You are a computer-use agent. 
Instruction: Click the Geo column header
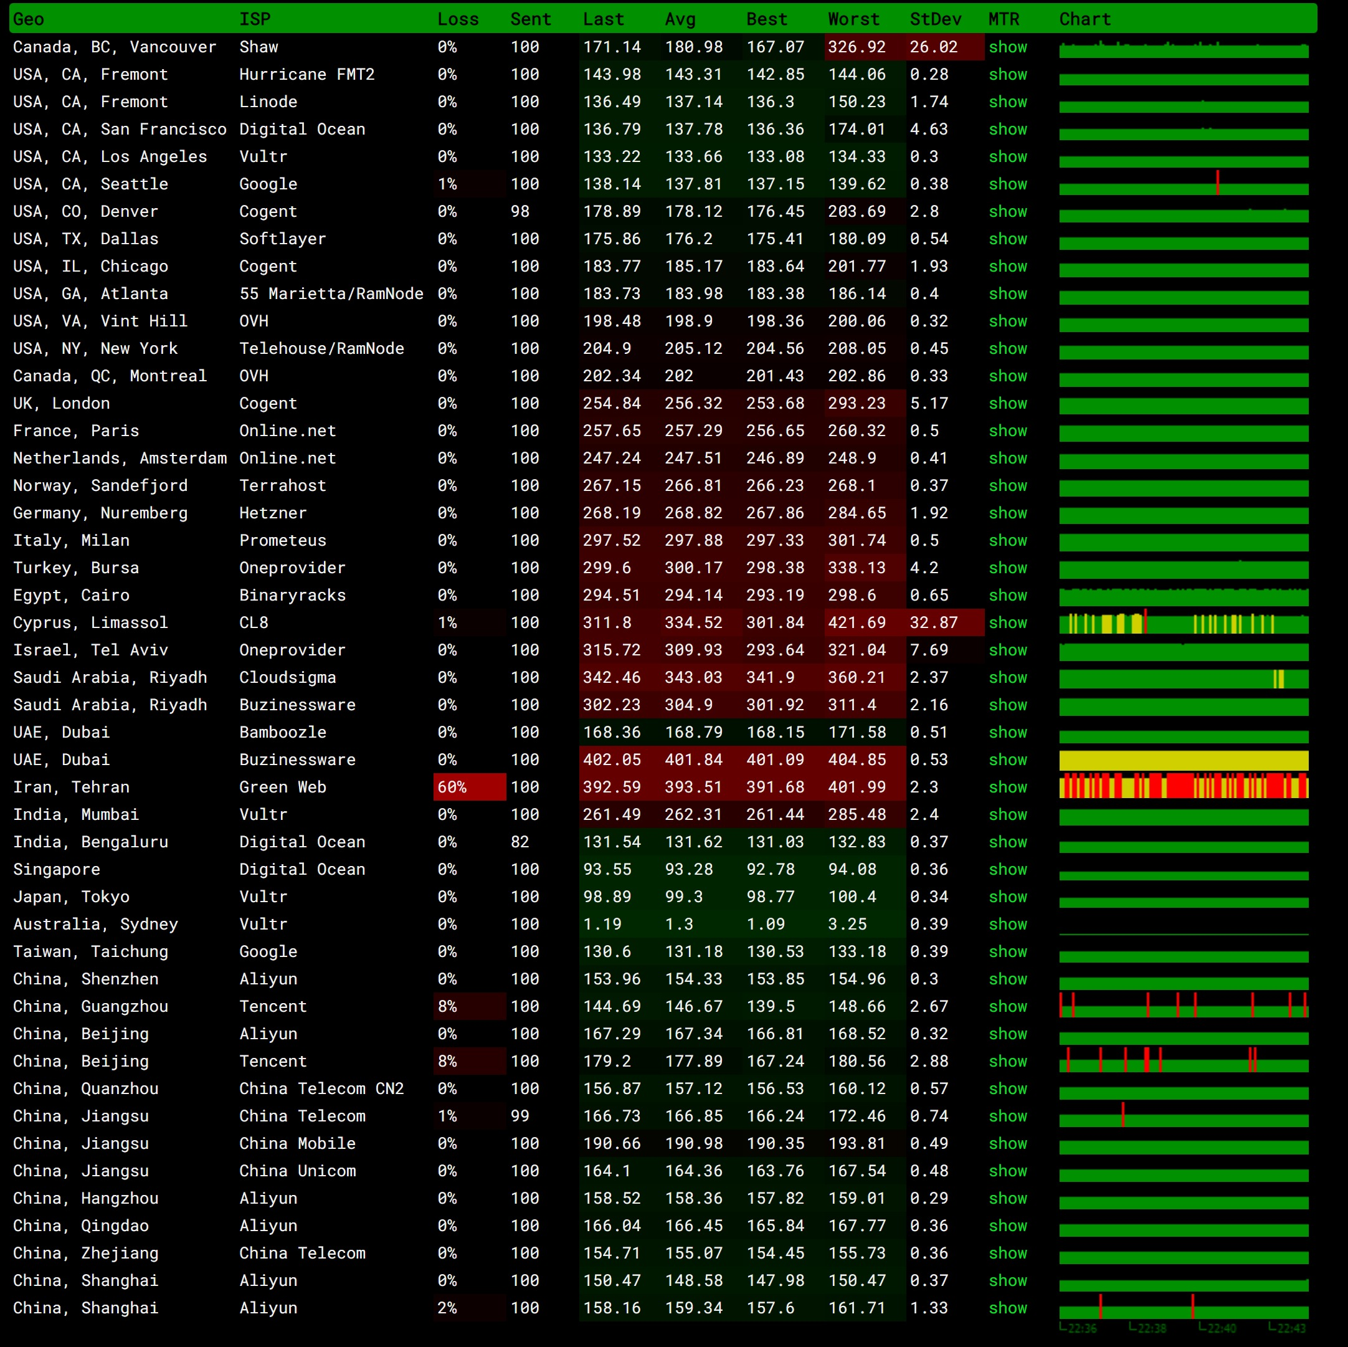pyautogui.click(x=29, y=19)
